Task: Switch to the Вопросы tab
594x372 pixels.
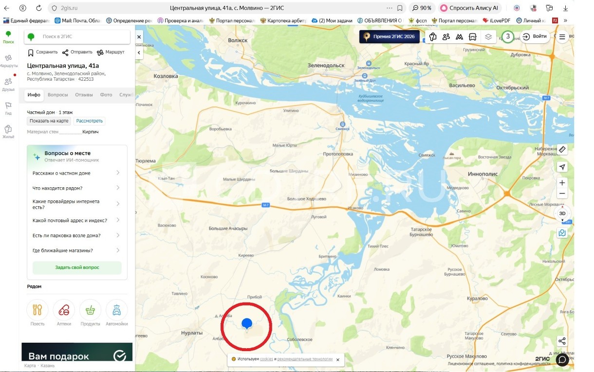Action: point(58,95)
